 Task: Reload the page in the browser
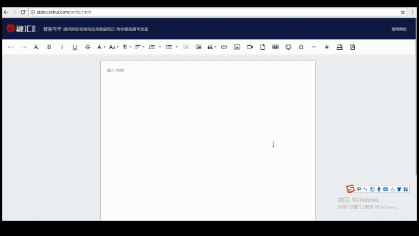tap(23, 12)
